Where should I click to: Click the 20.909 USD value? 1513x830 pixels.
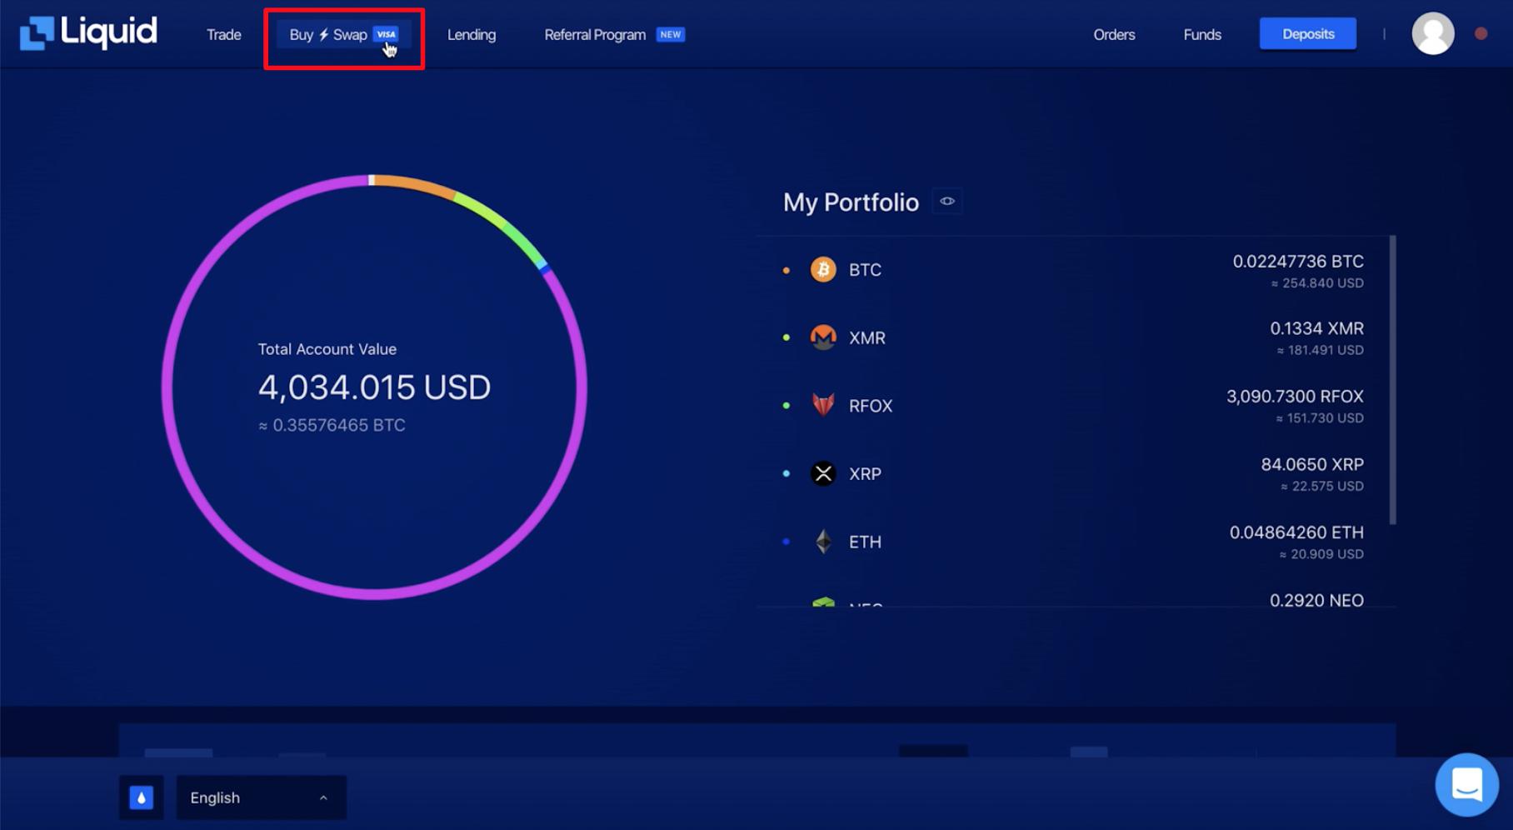(x=1321, y=554)
